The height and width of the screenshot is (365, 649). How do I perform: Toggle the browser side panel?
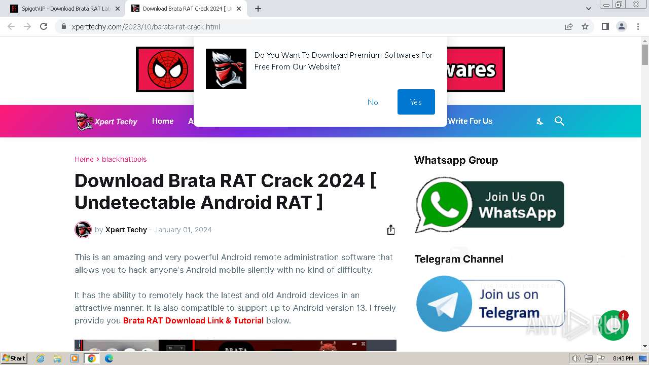coord(605,26)
